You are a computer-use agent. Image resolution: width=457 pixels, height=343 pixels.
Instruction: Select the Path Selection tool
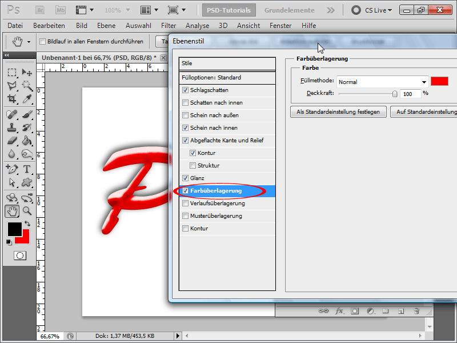tap(11, 182)
